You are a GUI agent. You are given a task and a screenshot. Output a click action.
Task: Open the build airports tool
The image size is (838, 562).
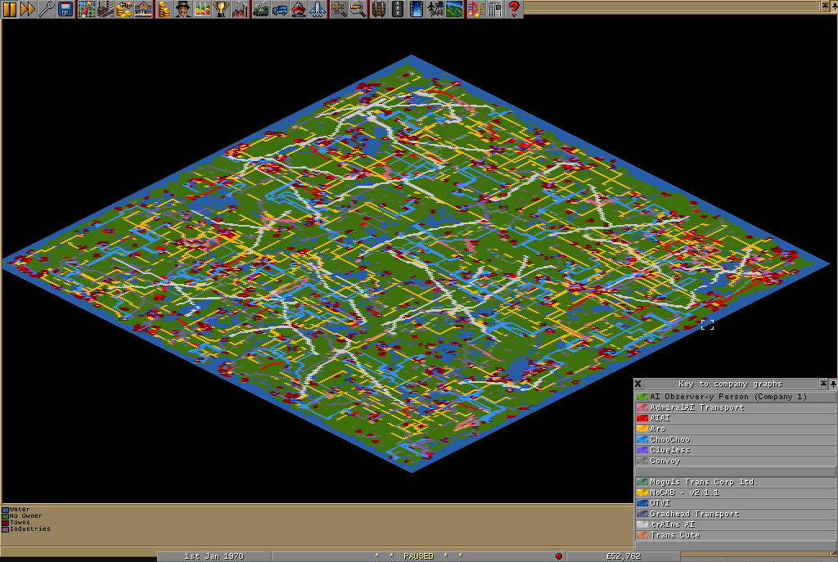435,9
